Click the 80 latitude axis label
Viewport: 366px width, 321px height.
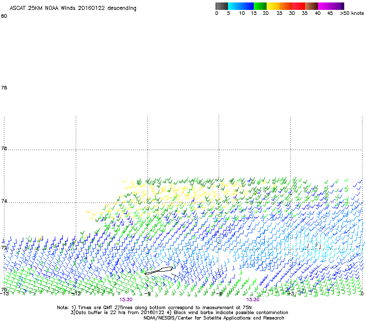pyautogui.click(x=4, y=16)
